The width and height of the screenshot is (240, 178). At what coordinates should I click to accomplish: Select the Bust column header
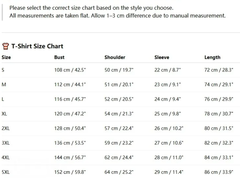59,57
